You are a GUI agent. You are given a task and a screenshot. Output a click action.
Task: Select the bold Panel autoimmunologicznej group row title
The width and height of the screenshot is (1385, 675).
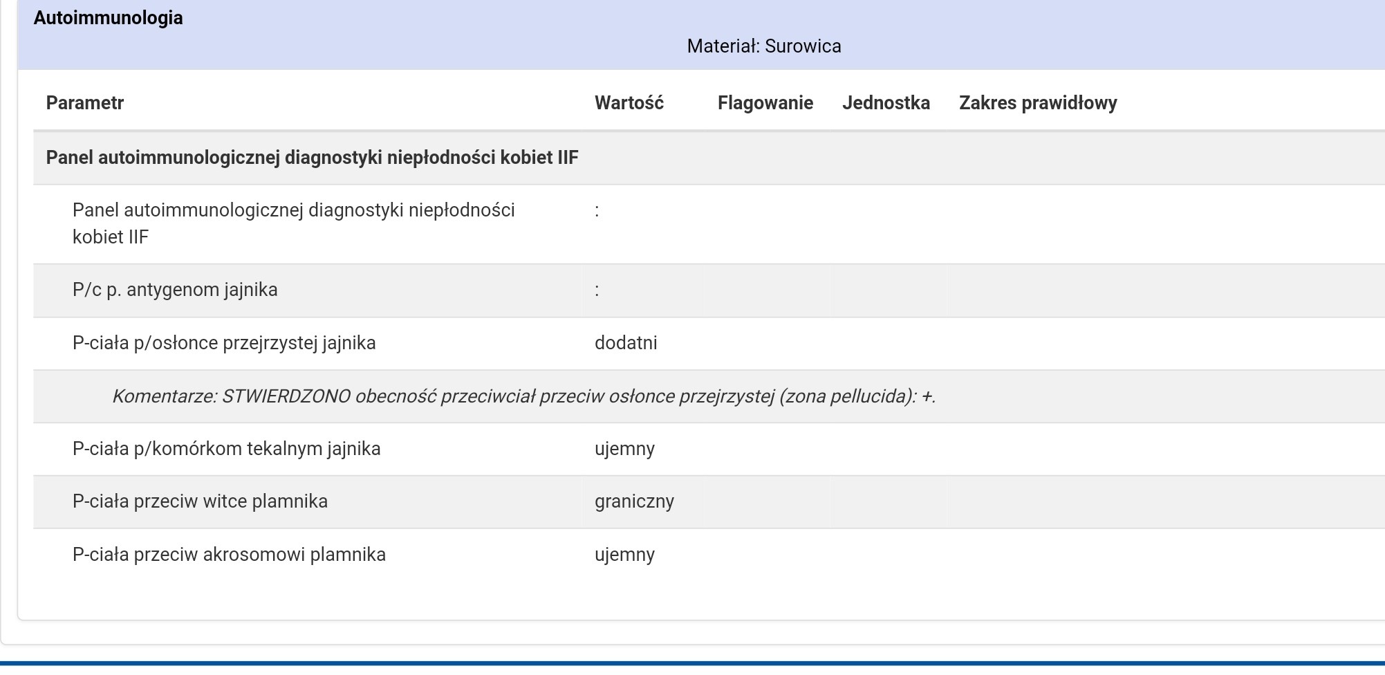pyautogui.click(x=312, y=158)
